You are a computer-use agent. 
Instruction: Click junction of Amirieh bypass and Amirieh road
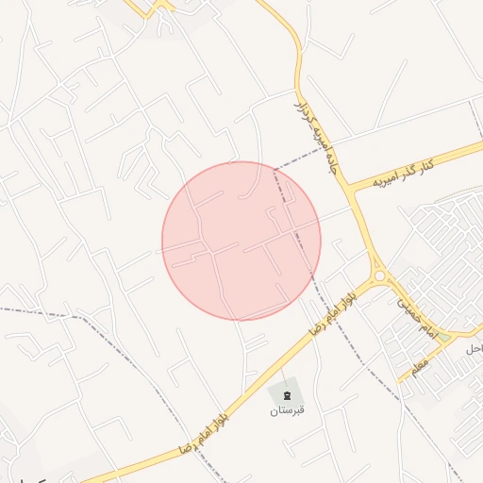point(350,189)
